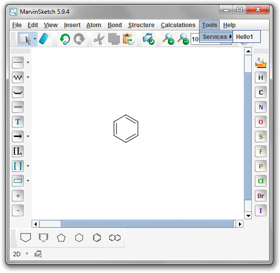Open the Calculations menu
280x273 pixels.
178,25
